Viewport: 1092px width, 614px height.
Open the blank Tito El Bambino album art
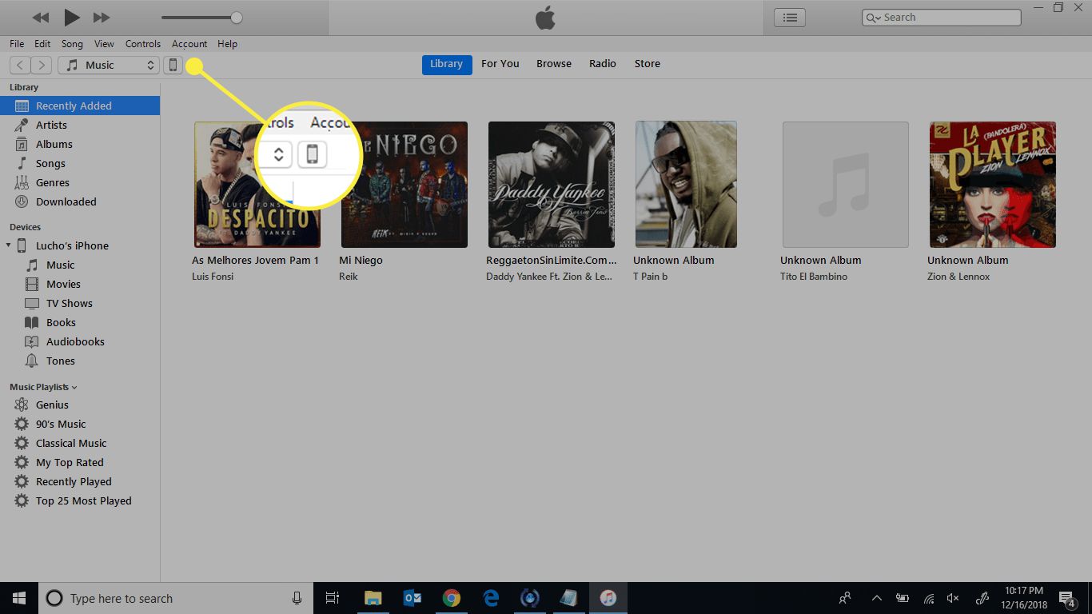[846, 185]
